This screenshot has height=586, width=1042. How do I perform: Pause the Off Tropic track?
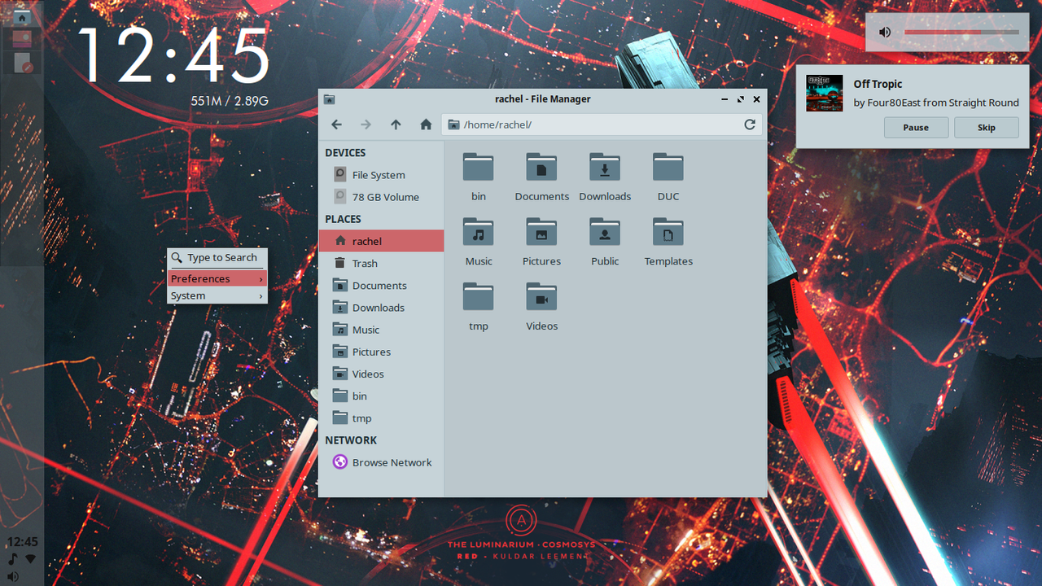pyautogui.click(x=916, y=128)
